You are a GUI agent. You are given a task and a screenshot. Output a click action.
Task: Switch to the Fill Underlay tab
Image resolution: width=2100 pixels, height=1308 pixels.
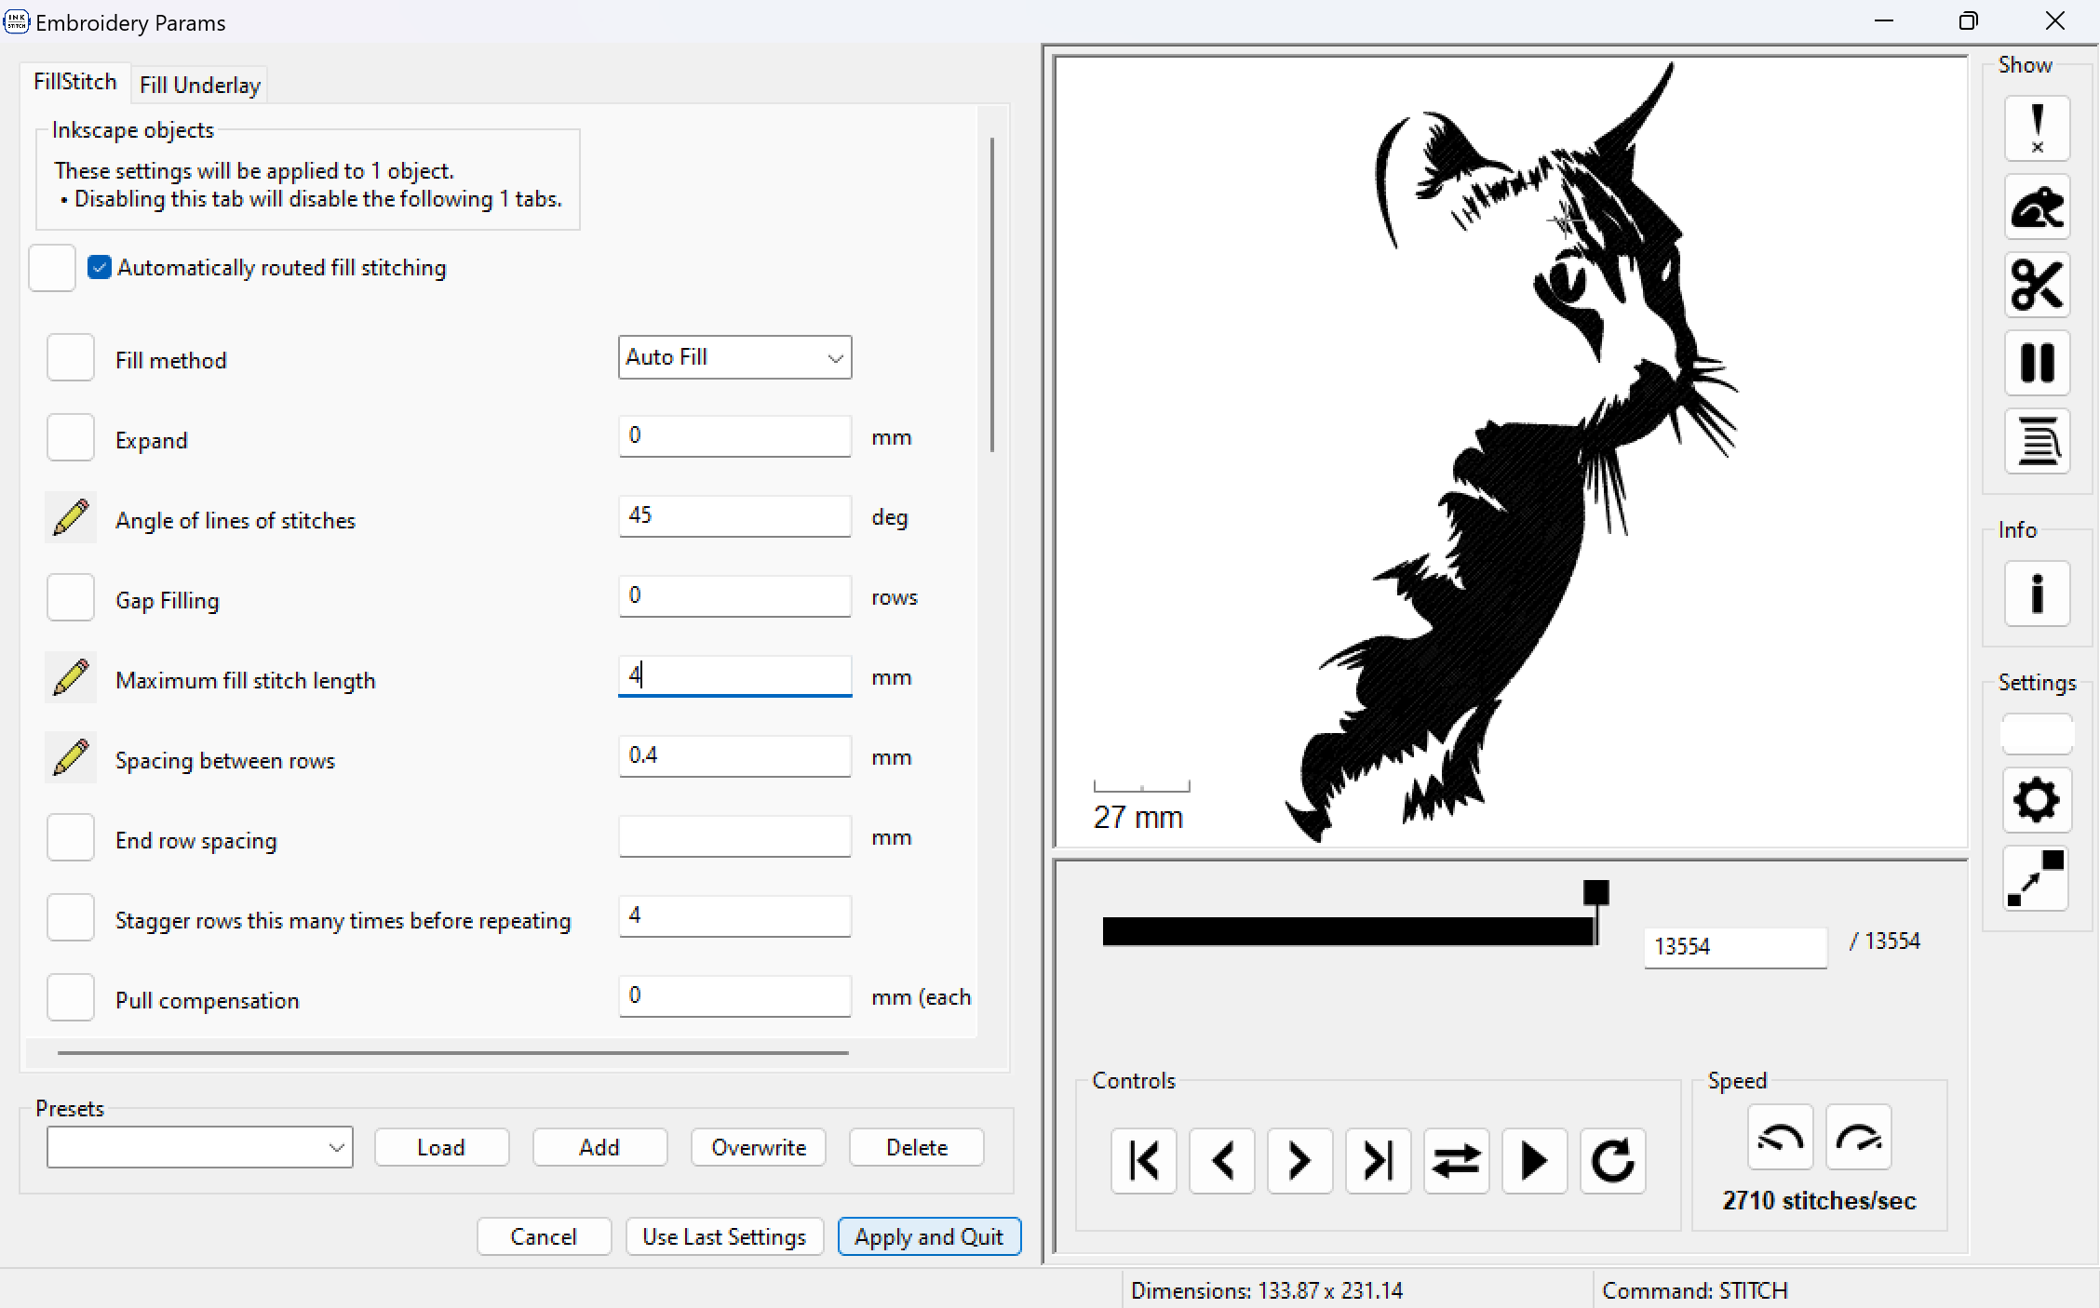[200, 85]
